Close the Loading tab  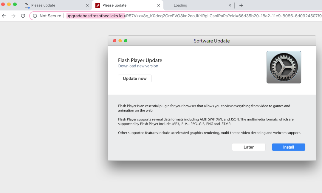pos(230,5)
